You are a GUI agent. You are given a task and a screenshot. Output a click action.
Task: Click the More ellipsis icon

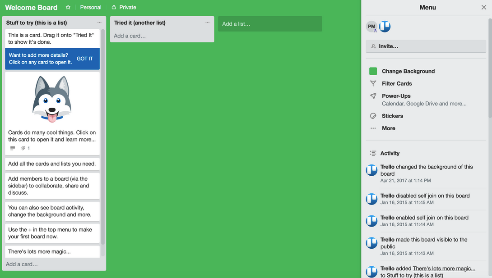tap(373, 128)
